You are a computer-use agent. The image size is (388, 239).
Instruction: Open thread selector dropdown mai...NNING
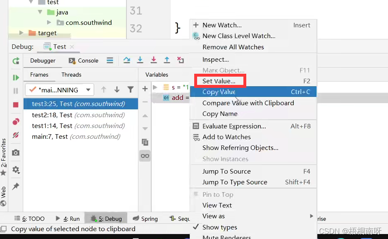(60, 90)
